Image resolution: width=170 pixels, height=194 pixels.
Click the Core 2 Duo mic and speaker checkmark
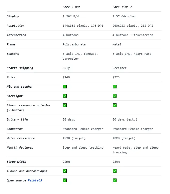(x=65, y=87)
